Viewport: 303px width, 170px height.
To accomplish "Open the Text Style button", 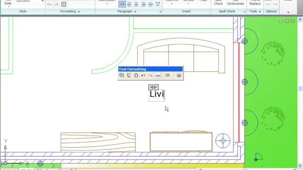I will 8,4.
